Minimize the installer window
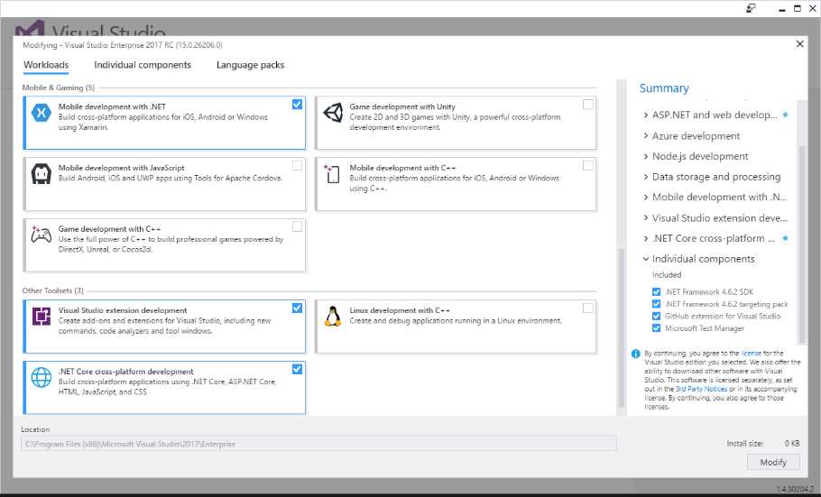821x497 pixels. coord(782,9)
